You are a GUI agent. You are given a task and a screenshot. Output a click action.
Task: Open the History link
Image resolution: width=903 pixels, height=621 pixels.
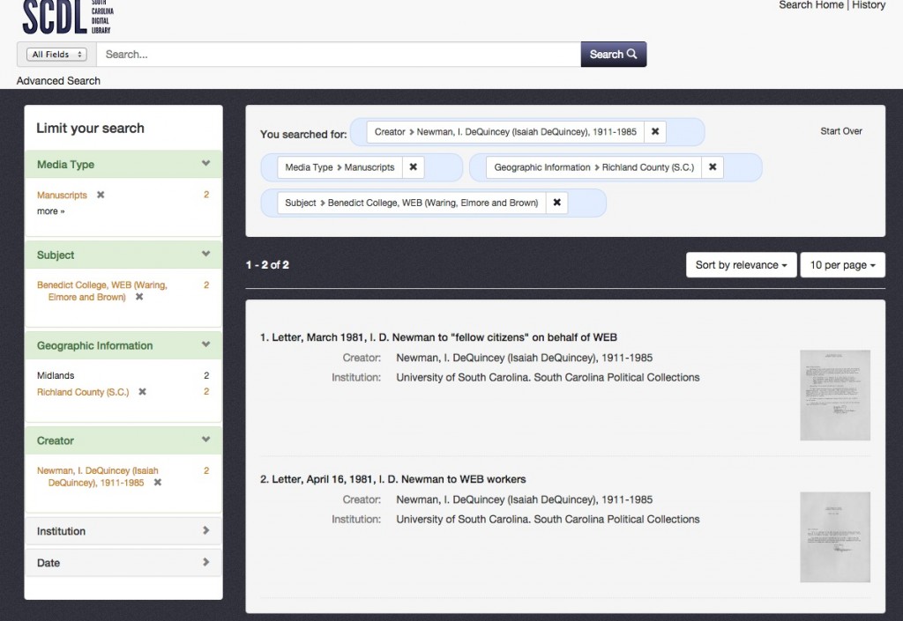click(x=869, y=5)
